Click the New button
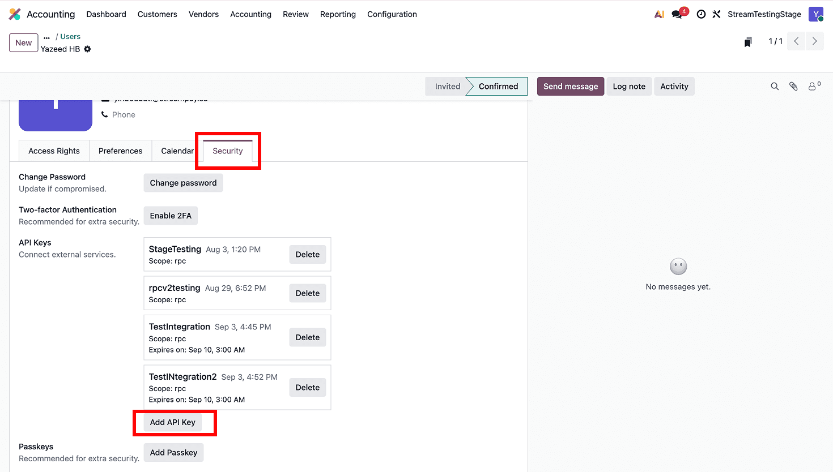833x472 pixels. click(x=24, y=43)
